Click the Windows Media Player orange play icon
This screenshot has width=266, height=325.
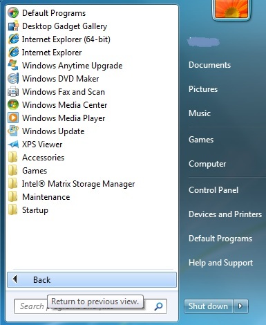pos(13,118)
